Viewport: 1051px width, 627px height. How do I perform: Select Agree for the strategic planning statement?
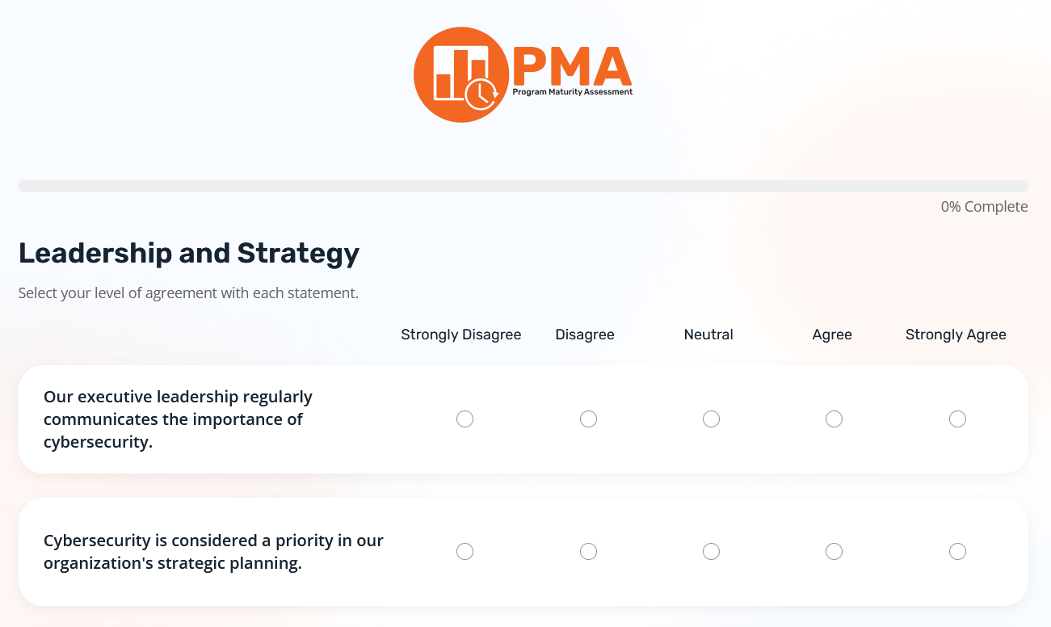tap(834, 551)
